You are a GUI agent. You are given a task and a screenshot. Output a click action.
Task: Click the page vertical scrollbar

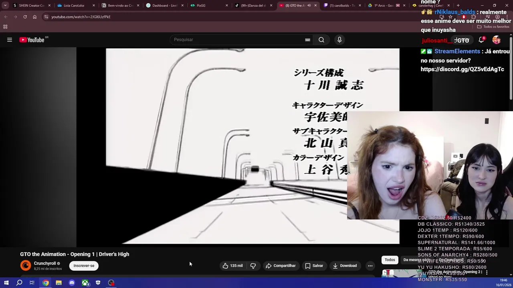click(x=511, y=68)
